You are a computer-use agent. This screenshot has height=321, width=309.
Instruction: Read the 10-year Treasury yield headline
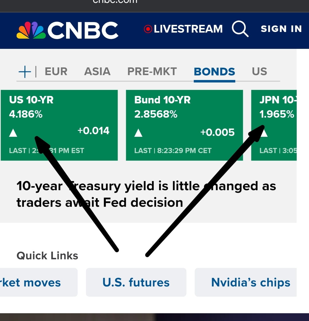(146, 194)
